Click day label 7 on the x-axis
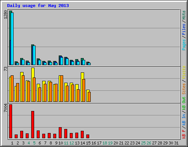This screenshot has width=188, height=147. click(45, 143)
